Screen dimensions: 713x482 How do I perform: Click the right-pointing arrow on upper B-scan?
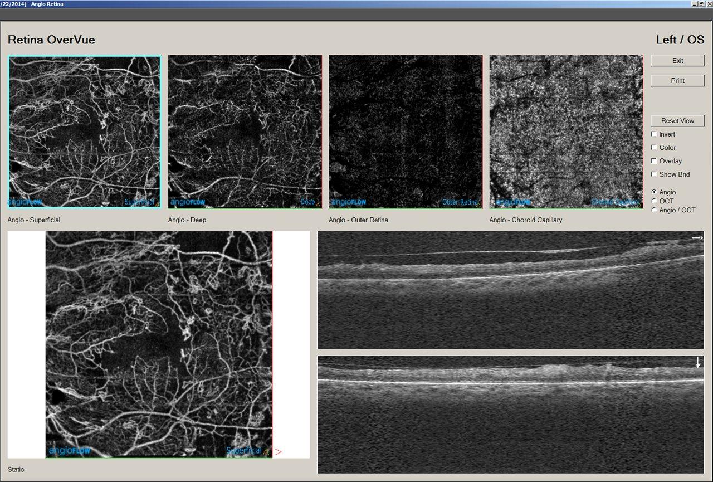click(697, 238)
